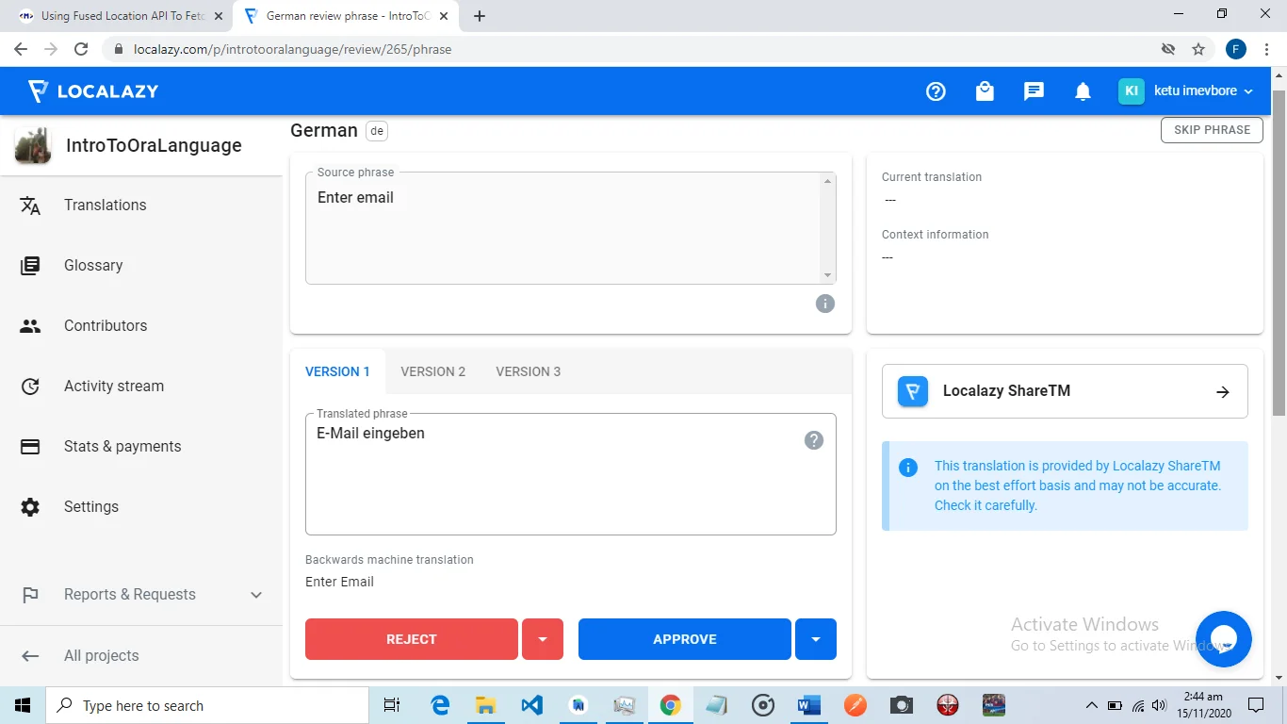The width and height of the screenshot is (1287, 724).
Task: Expand the Reports & Requests section
Action: (141, 595)
